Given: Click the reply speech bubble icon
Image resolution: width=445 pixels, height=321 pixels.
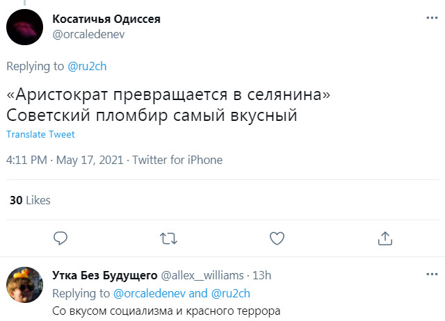Looking at the screenshot, I should point(60,238).
